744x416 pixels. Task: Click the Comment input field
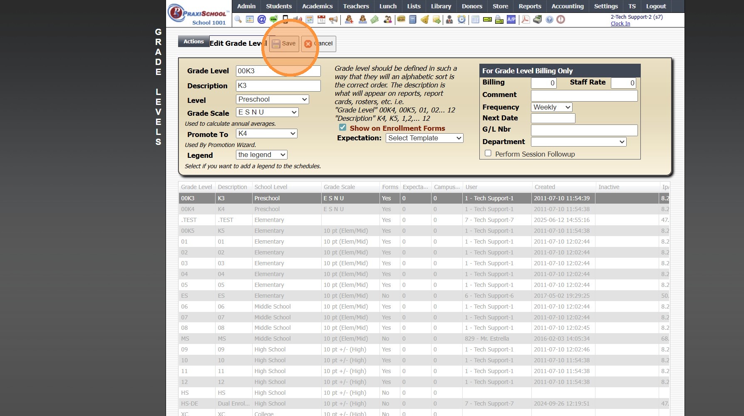point(584,95)
